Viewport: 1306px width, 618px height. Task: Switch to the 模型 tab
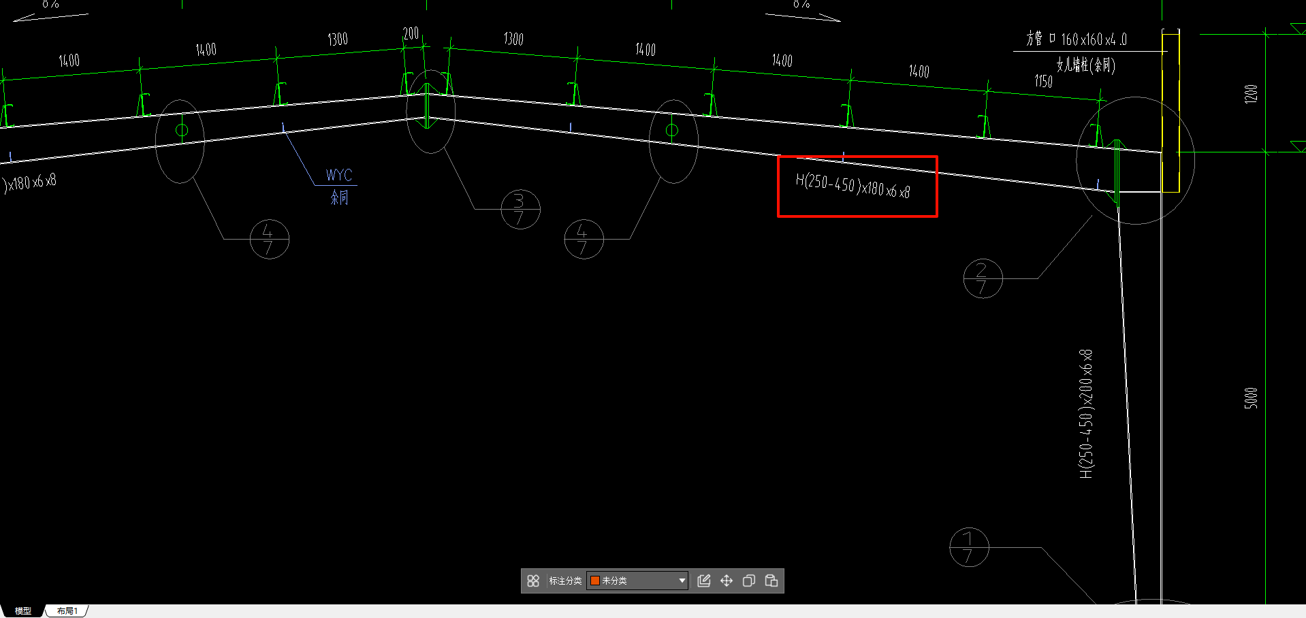coord(23,611)
